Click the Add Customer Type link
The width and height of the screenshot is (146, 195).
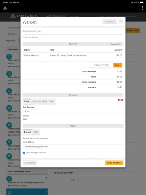click(x=31, y=31)
